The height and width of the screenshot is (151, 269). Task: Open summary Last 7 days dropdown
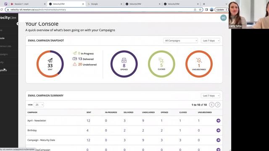coord(211,96)
